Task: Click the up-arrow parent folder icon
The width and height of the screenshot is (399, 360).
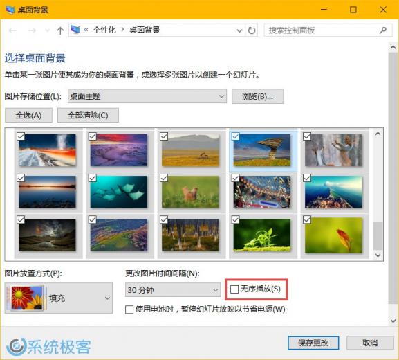Action: point(60,31)
